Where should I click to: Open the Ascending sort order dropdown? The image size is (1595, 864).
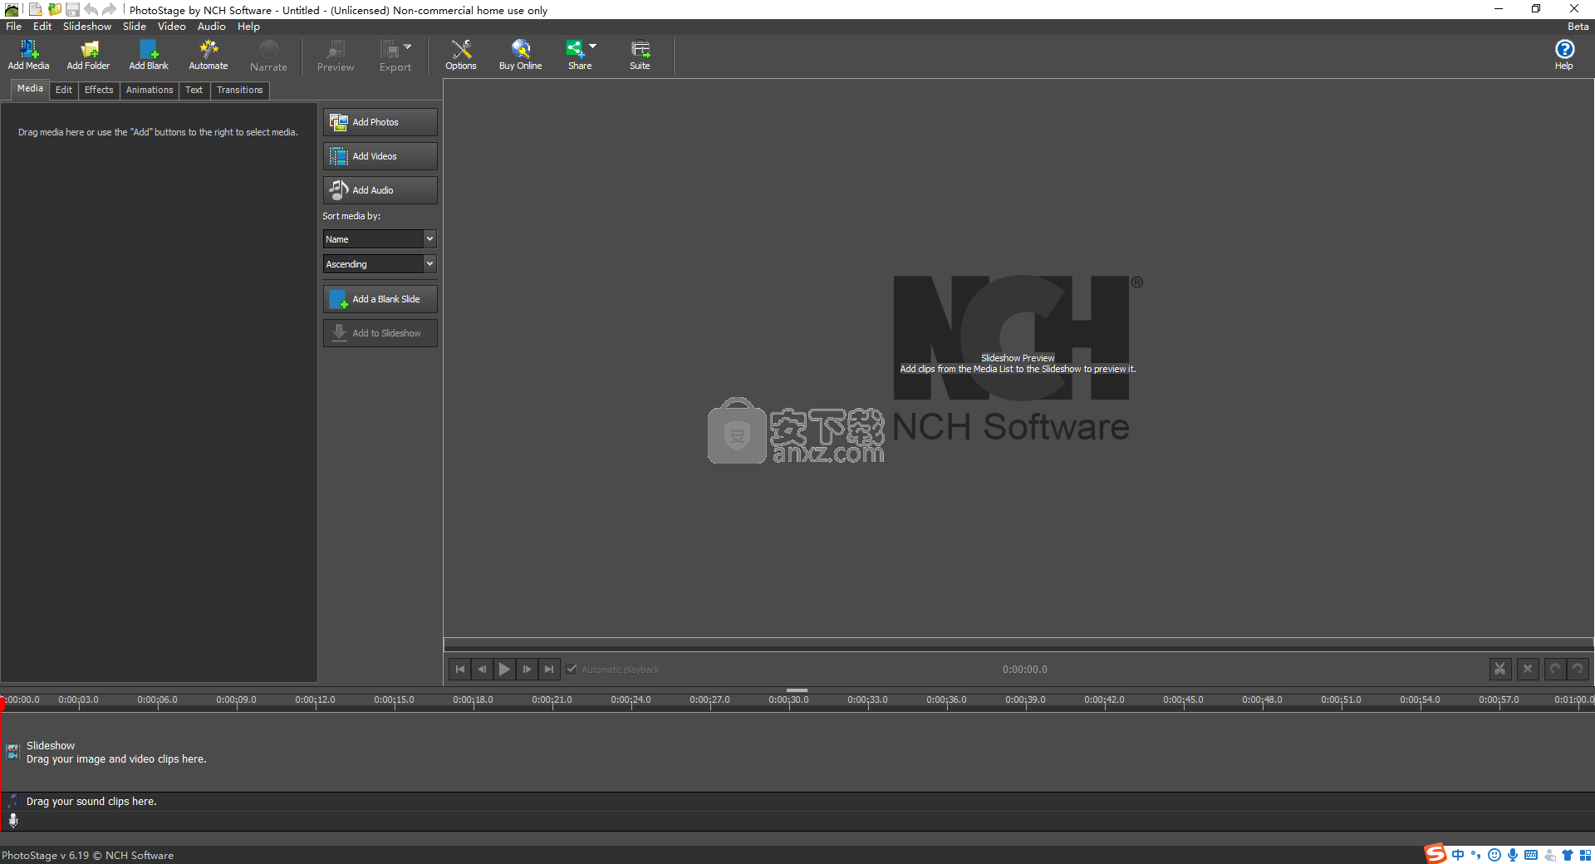380,263
